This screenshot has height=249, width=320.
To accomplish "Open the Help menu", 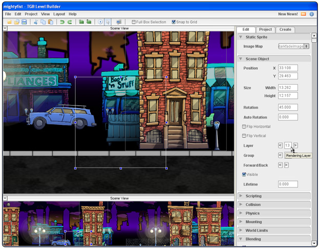I will click(73, 14).
